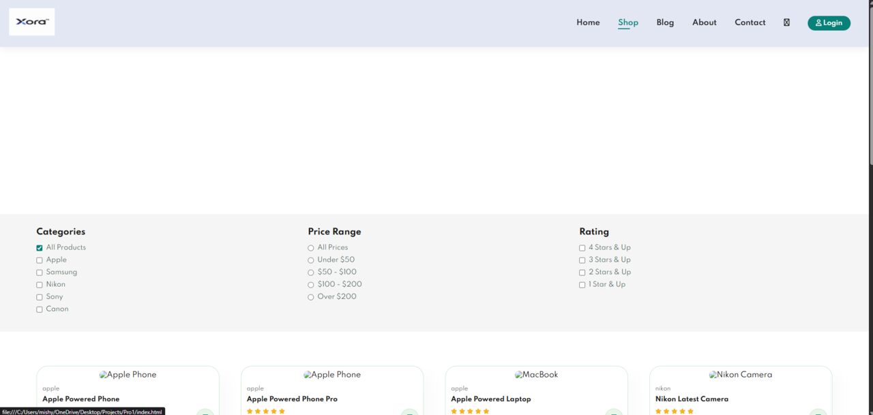Open the Blog page
873x415 pixels.
(665, 22)
